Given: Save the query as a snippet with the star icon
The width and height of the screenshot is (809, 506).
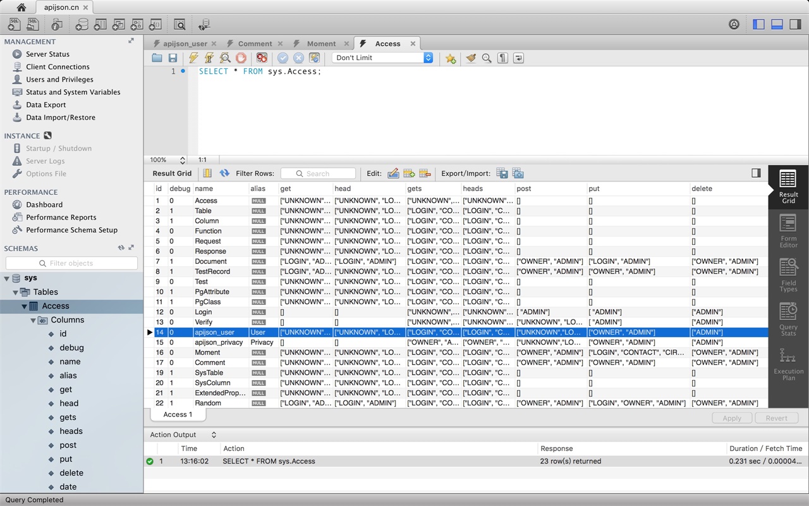Looking at the screenshot, I should 450,58.
